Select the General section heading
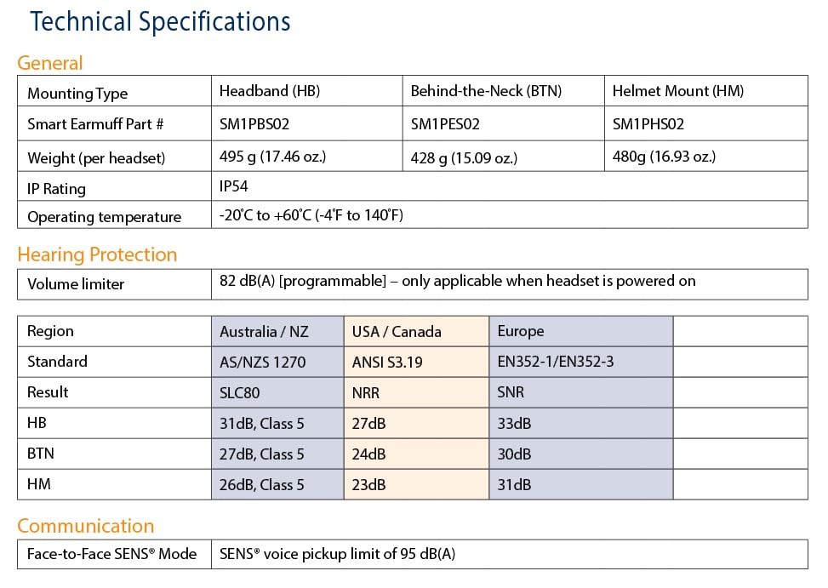828x588 pixels. pyautogui.click(x=50, y=63)
